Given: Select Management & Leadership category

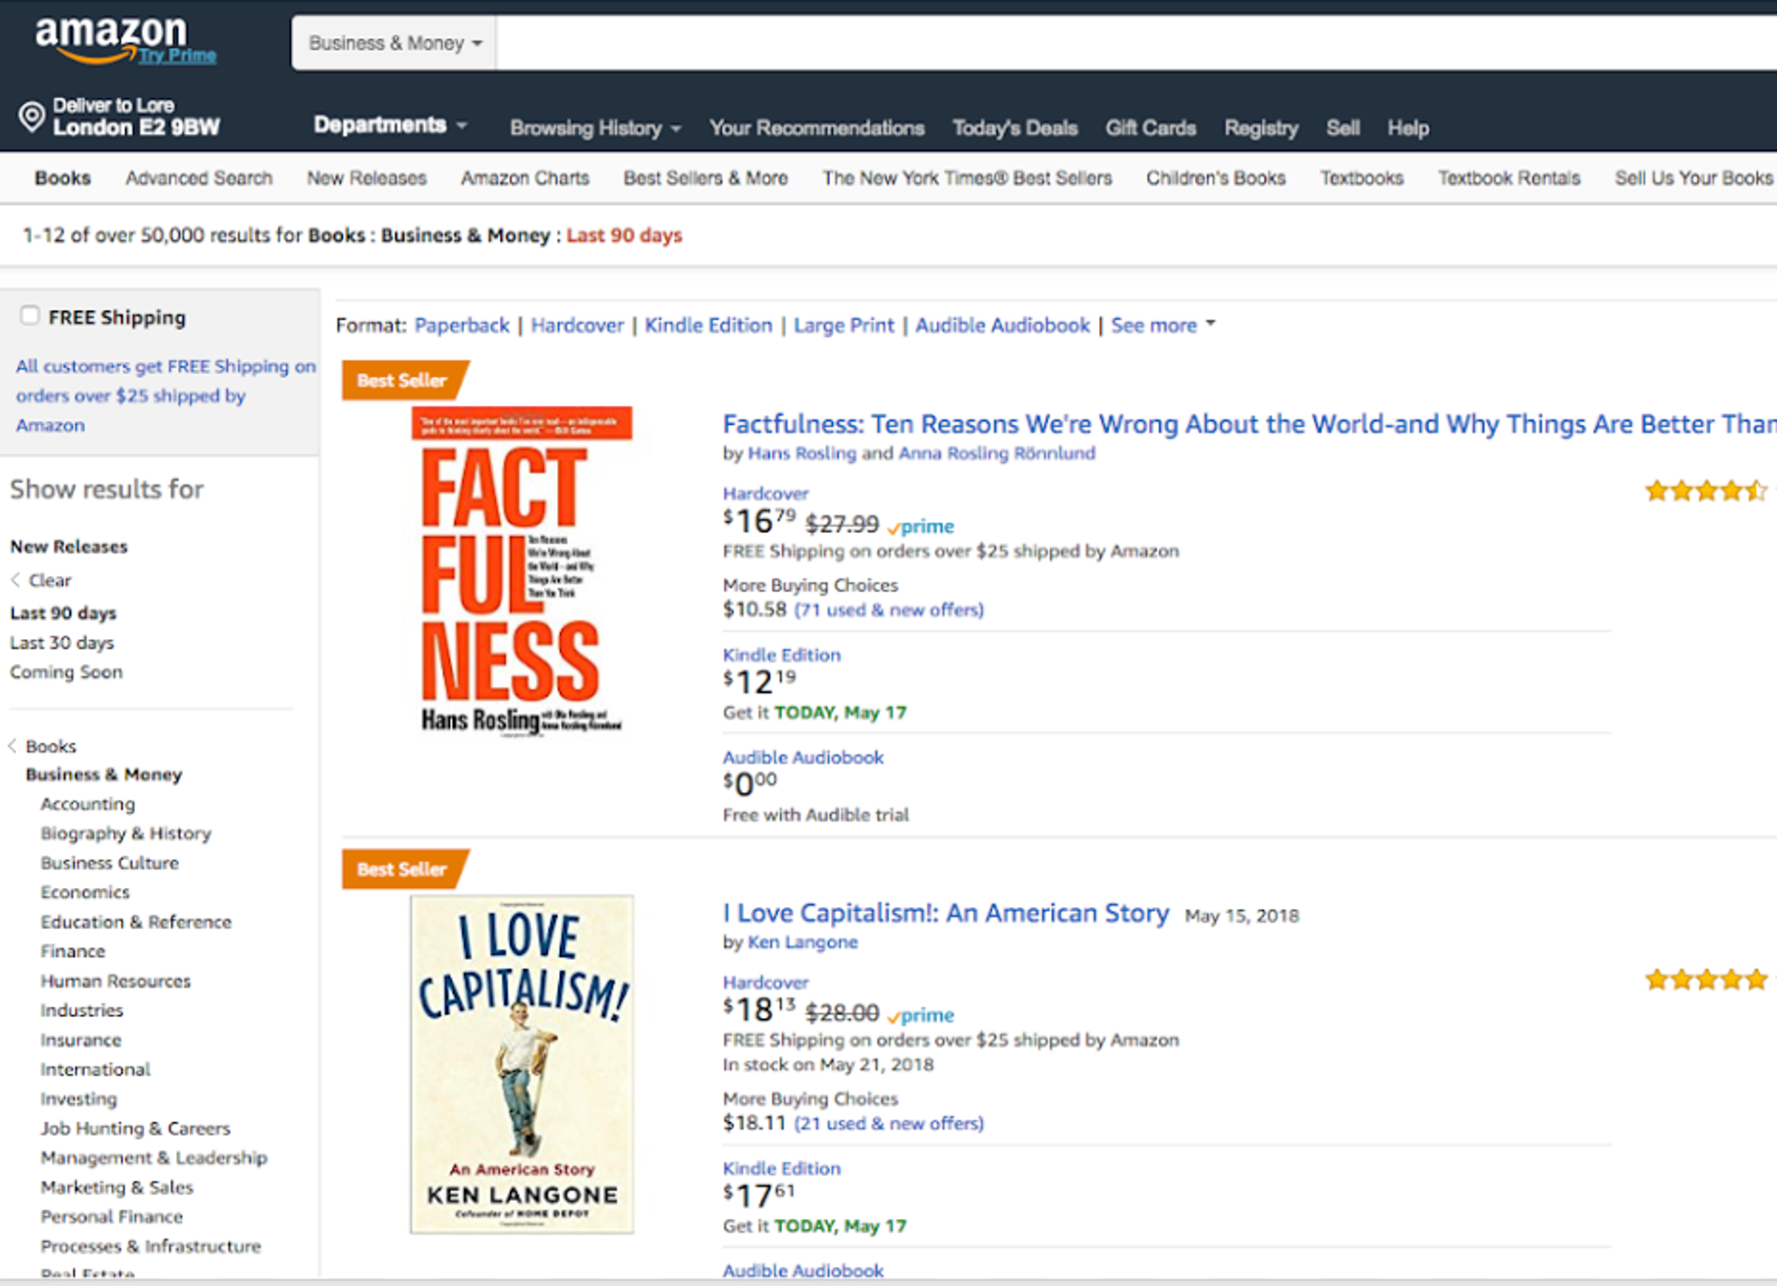Looking at the screenshot, I should (x=154, y=1158).
